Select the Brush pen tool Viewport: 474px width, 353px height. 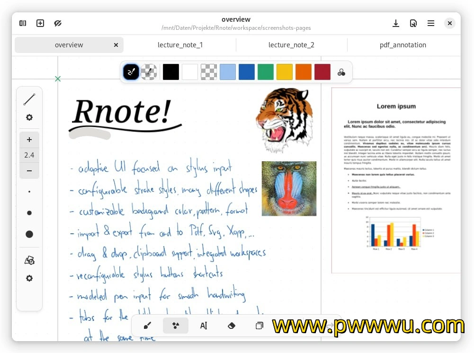click(148, 326)
